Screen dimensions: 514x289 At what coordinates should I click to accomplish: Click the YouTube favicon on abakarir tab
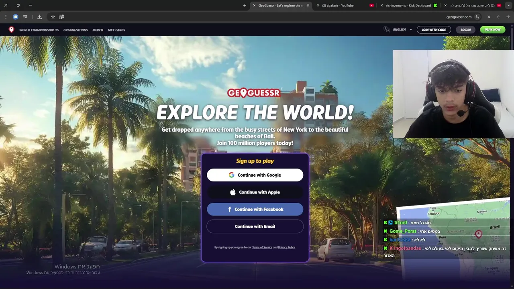pyautogui.click(x=371, y=6)
